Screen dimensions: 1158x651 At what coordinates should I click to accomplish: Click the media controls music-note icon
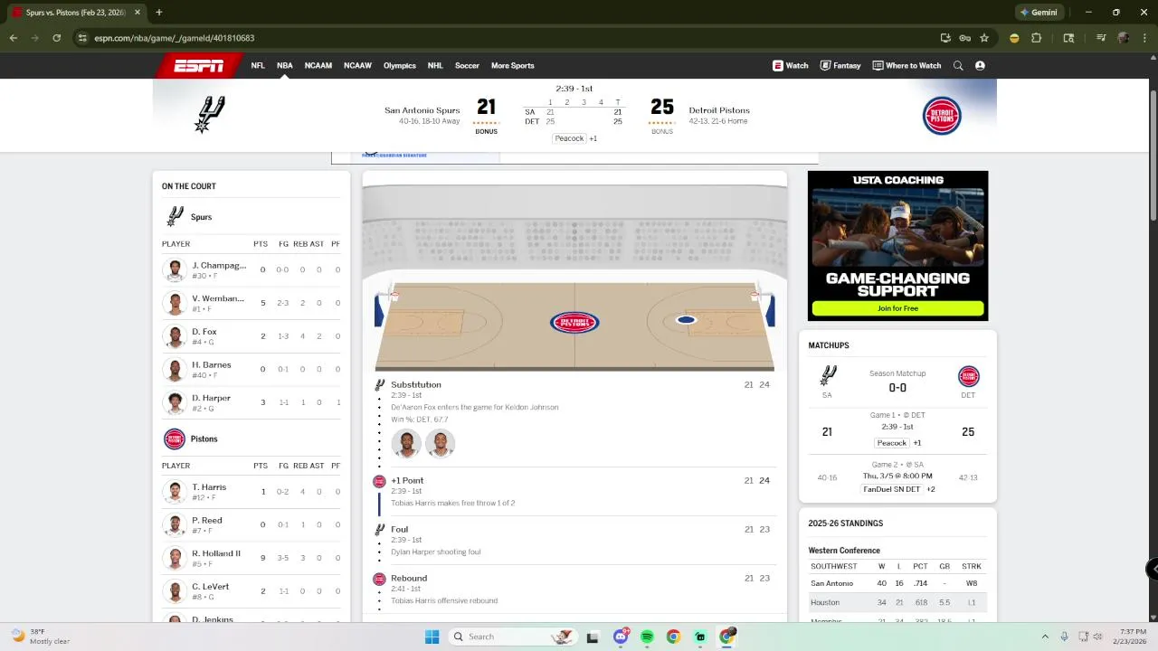click(1101, 38)
